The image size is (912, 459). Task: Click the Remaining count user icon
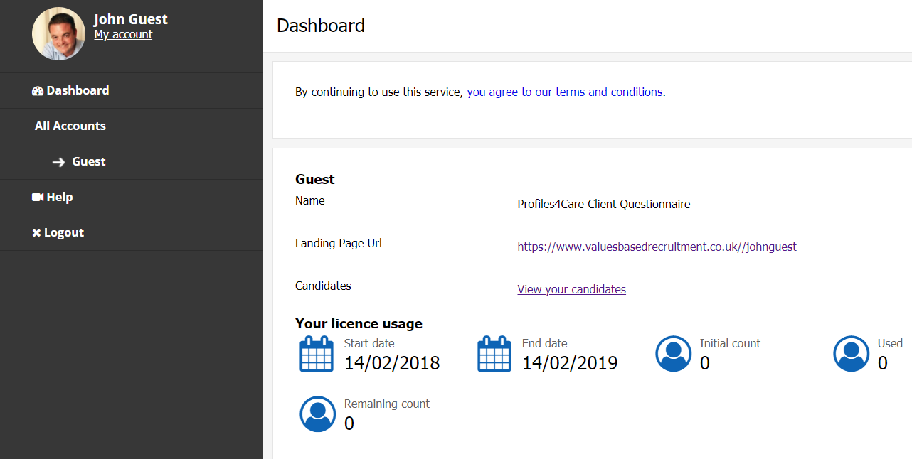(x=317, y=414)
